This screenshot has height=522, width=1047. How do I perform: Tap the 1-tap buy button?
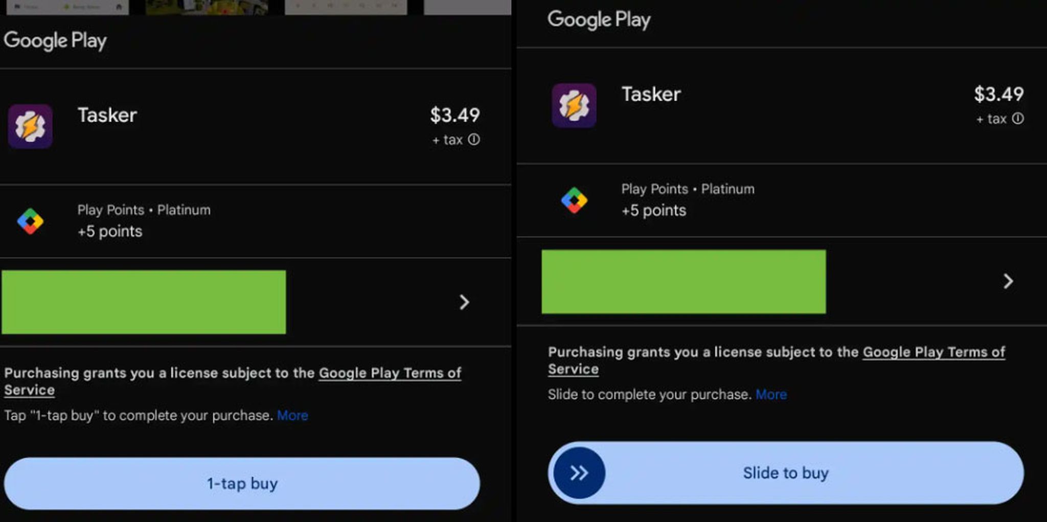[242, 483]
